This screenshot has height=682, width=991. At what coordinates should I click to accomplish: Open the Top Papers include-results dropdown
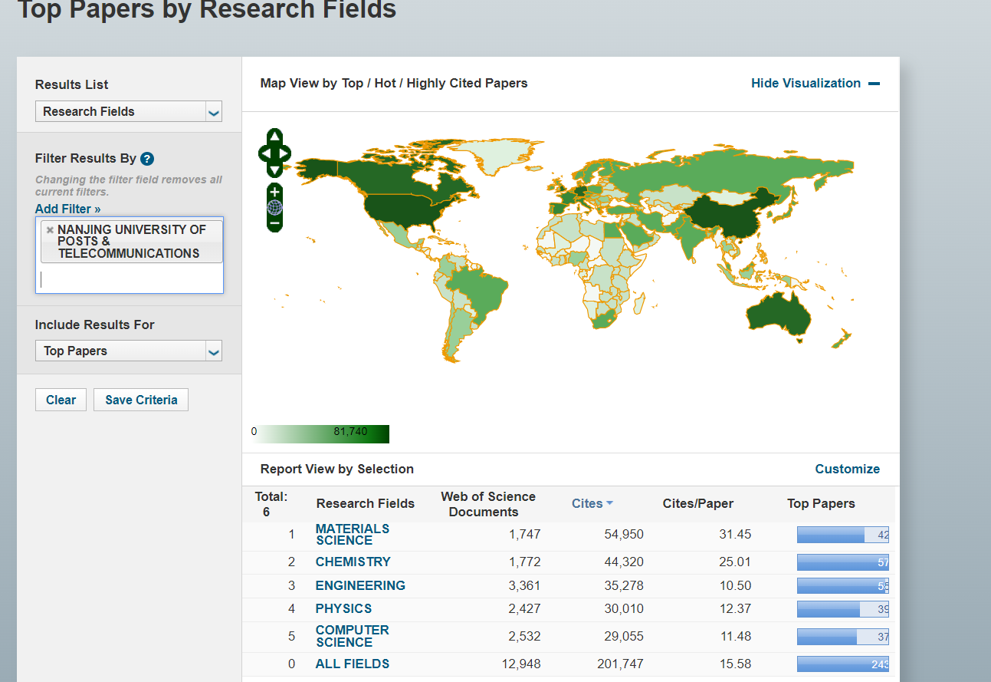click(129, 351)
